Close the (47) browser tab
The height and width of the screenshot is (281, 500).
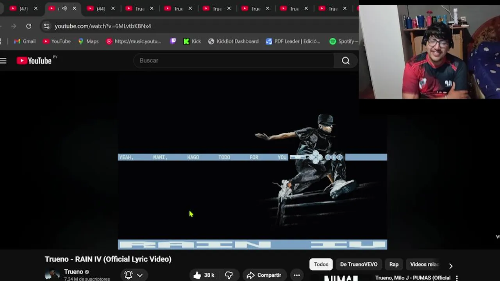(x=36, y=9)
